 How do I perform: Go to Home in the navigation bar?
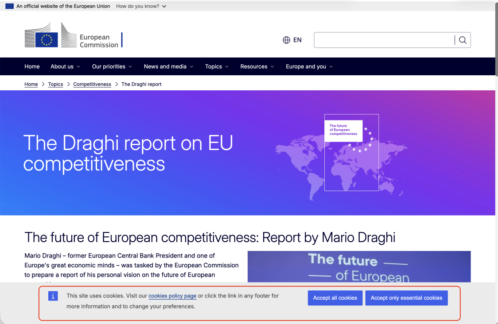[x=32, y=66]
